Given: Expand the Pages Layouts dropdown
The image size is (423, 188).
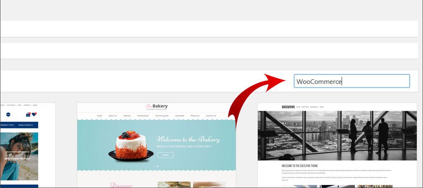Looking at the screenshot, I should (26, 125).
